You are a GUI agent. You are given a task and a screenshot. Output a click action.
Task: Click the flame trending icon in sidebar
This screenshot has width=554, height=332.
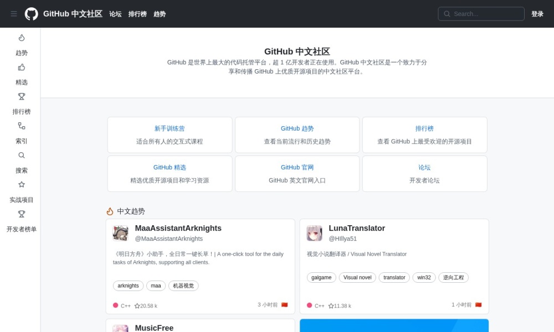[x=22, y=38]
